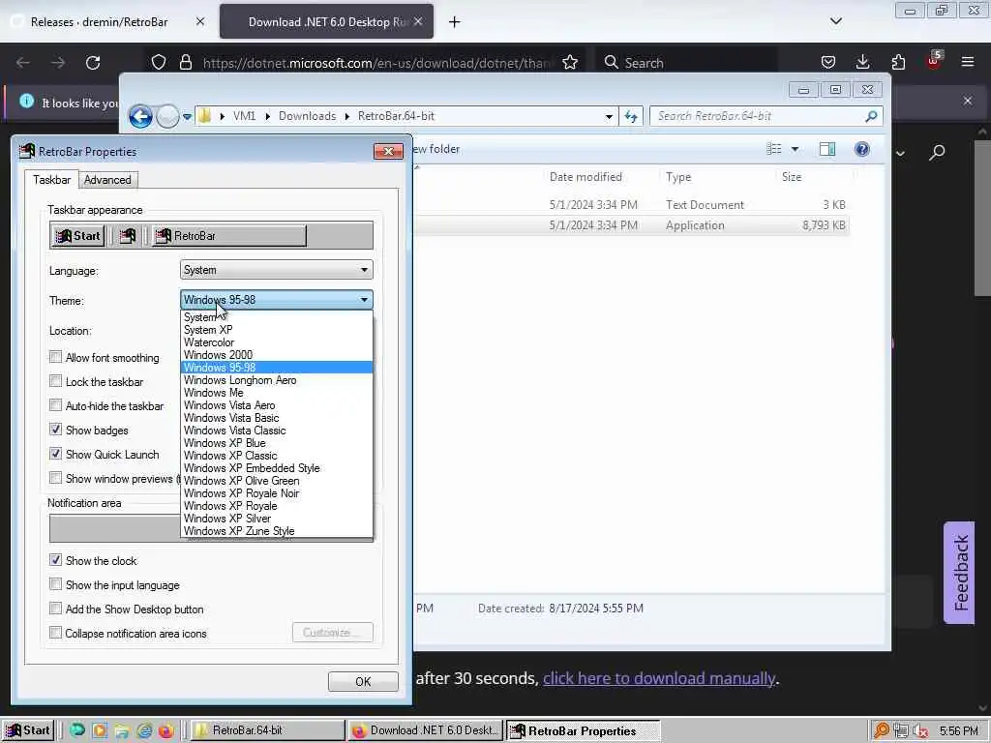Choose System XP theme
This screenshot has width=991, height=743.
click(x=277, y=330)
